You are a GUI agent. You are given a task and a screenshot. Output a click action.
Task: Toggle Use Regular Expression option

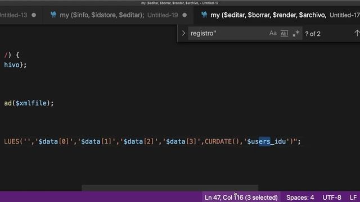pyautogui.click(x=296, y=34)
